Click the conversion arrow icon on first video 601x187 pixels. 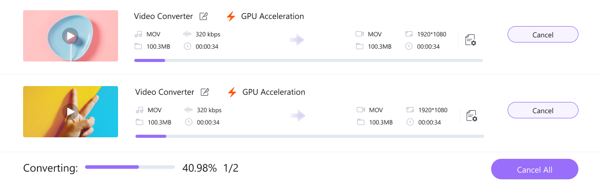tap(296, 40)
